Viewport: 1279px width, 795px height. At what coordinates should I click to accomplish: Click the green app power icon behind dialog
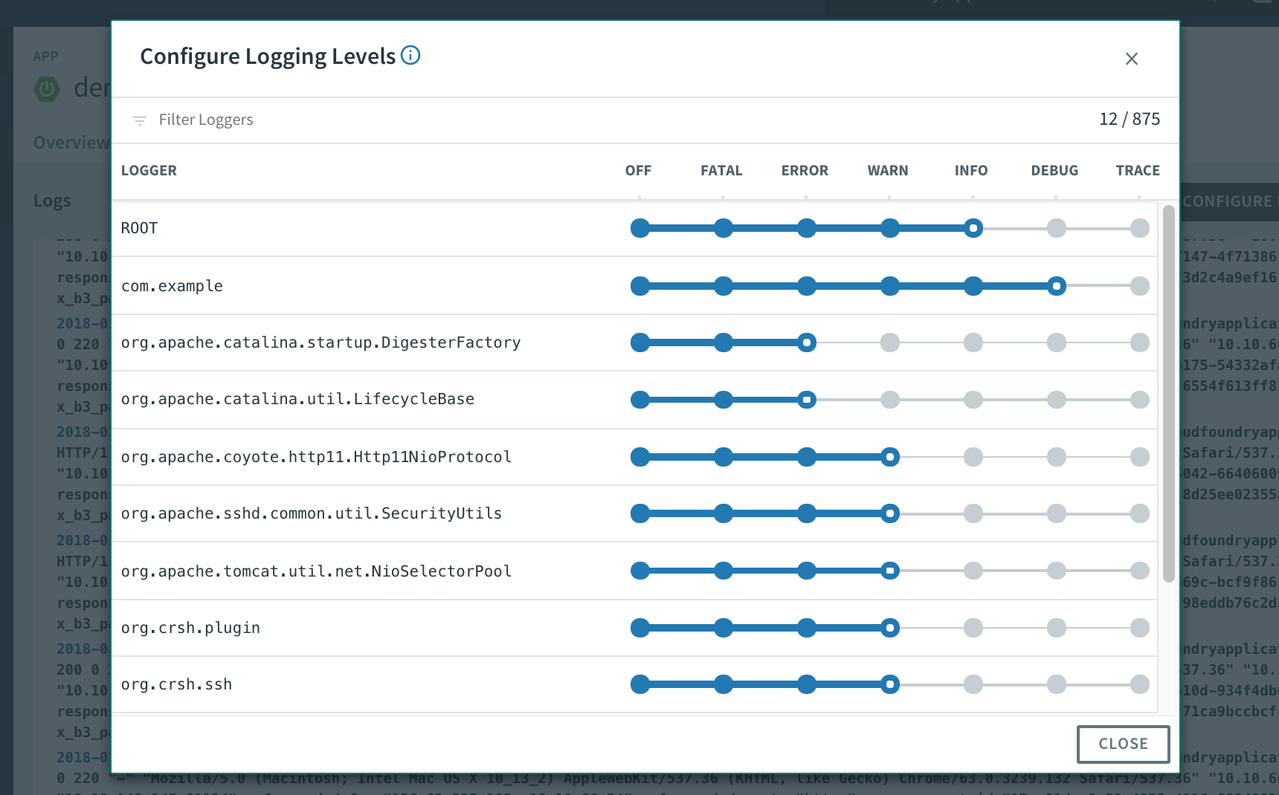(47, 89)
